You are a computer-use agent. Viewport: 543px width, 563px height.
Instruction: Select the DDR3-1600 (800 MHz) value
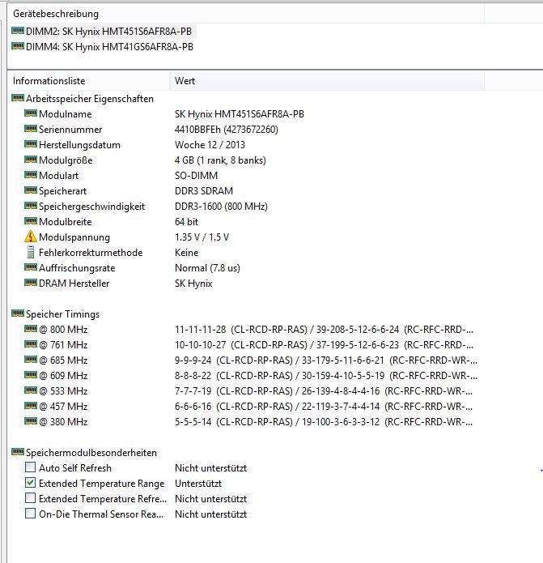click(x=221, y=207)
